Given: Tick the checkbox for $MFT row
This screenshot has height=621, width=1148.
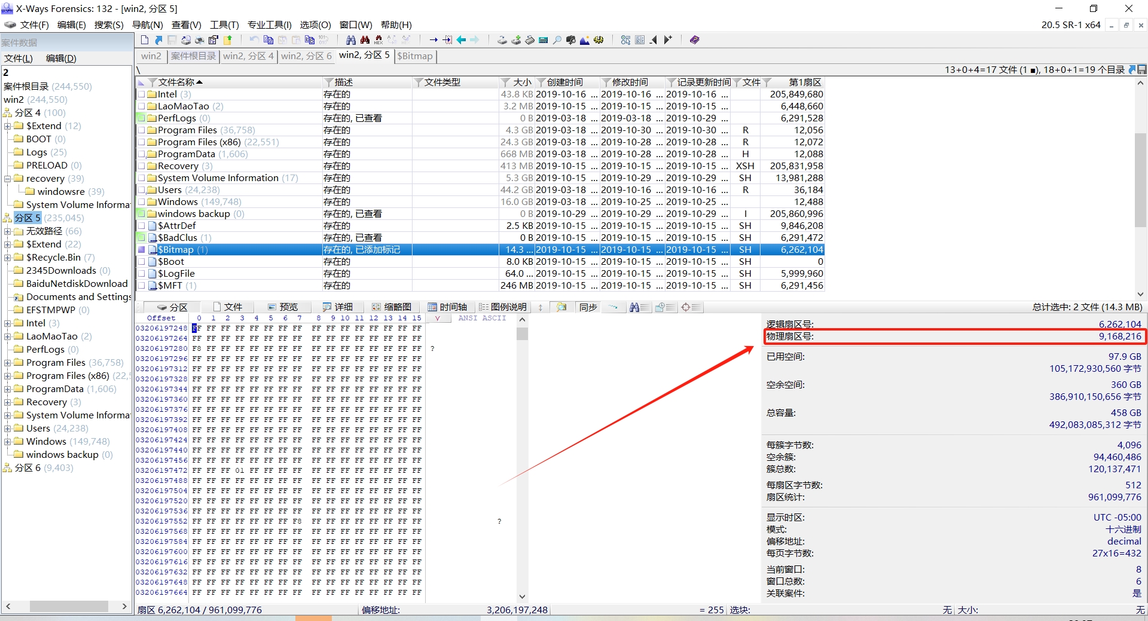Looking at the screenshot, I should [x=142, y=286].
